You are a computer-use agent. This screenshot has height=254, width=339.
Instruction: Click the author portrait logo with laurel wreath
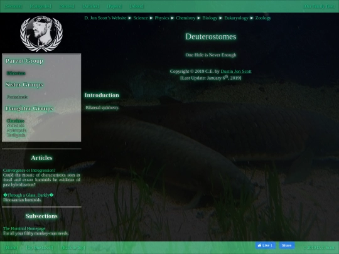[41, 34]
